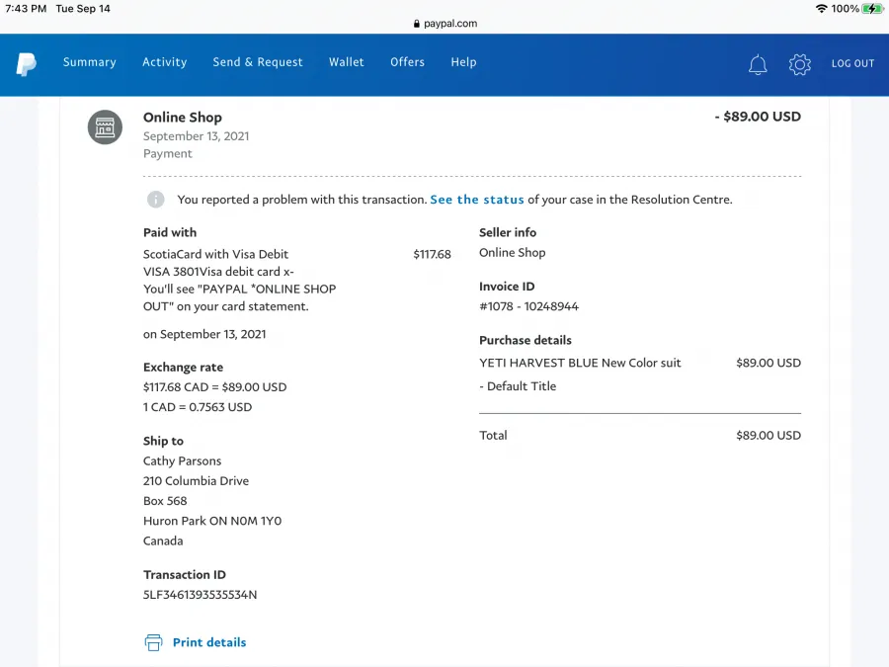Click $117.68 CAD = $89.00 USD line
889x667 pixels.
pos(215,386)
